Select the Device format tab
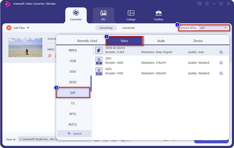Screen dimensions: 234x148 198,41
